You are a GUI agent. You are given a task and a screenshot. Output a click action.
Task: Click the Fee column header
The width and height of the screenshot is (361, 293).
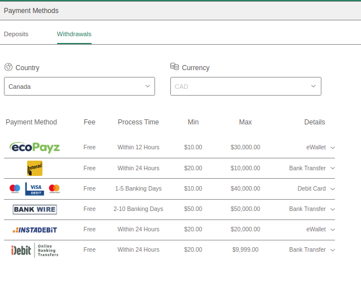point(89,122)
